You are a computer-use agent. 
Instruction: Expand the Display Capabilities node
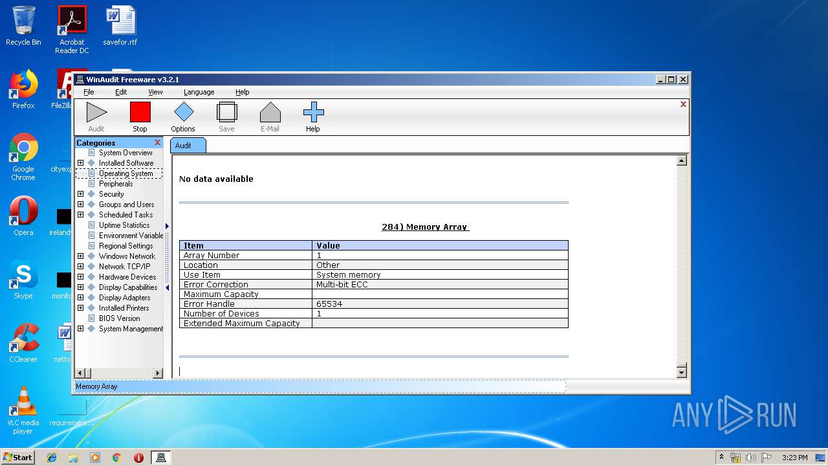click(x=80, y=287)
